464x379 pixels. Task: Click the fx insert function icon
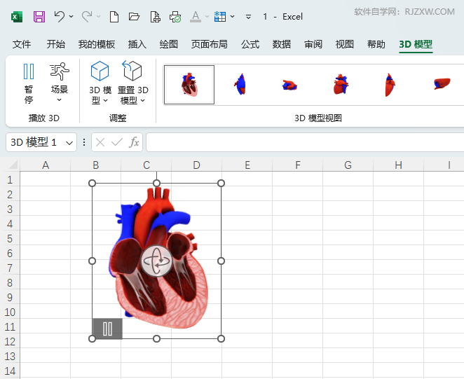tap(135, 142)
